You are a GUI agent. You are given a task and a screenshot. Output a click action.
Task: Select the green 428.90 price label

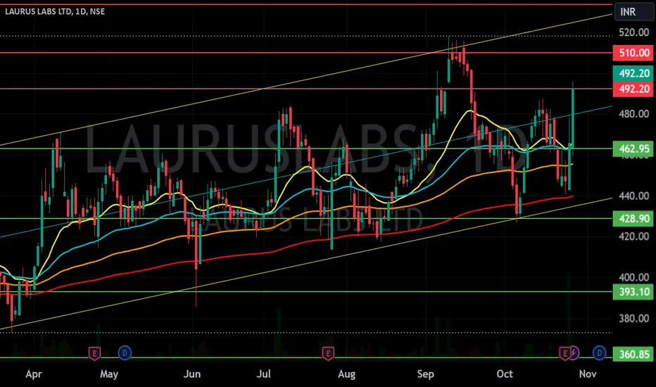click(x=633, y=218)
